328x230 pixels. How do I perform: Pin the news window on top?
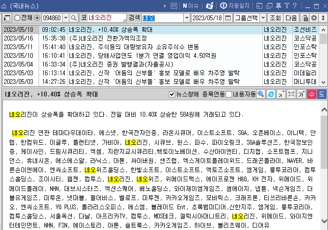pos(278,6)
